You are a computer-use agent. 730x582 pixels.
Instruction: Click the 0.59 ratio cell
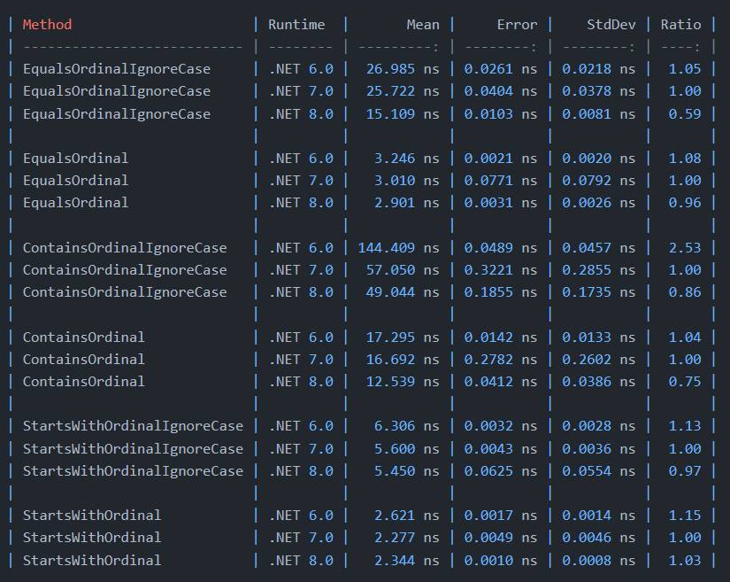click(x=683, y=113)
